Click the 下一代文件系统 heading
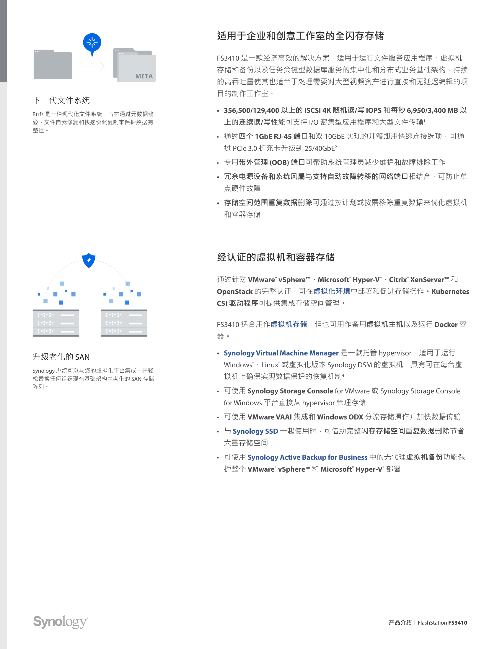Screen dimensions: 502x649 (61, 100)
